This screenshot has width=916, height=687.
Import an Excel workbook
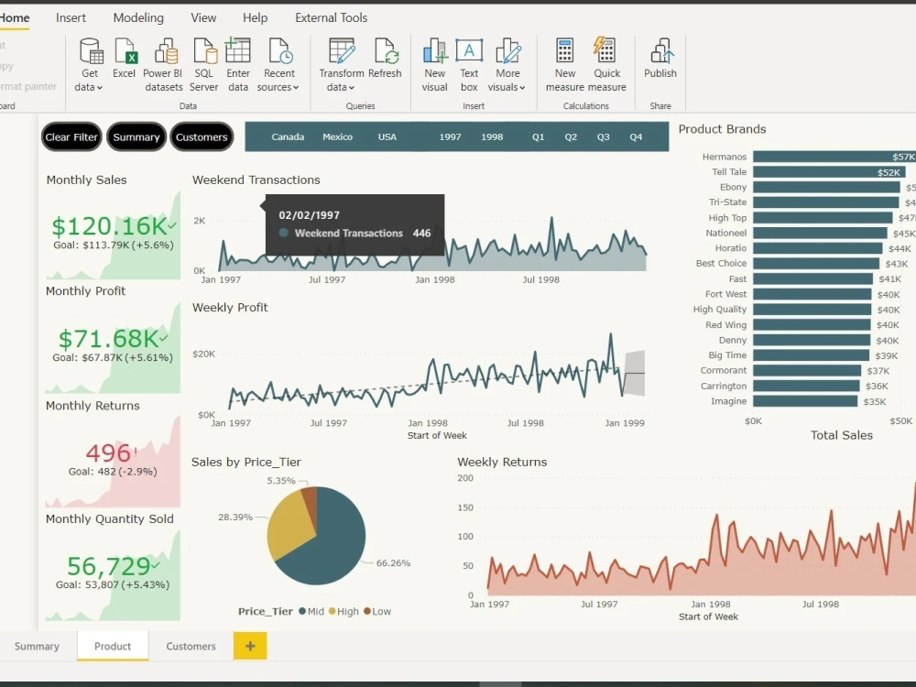(124, 62)
